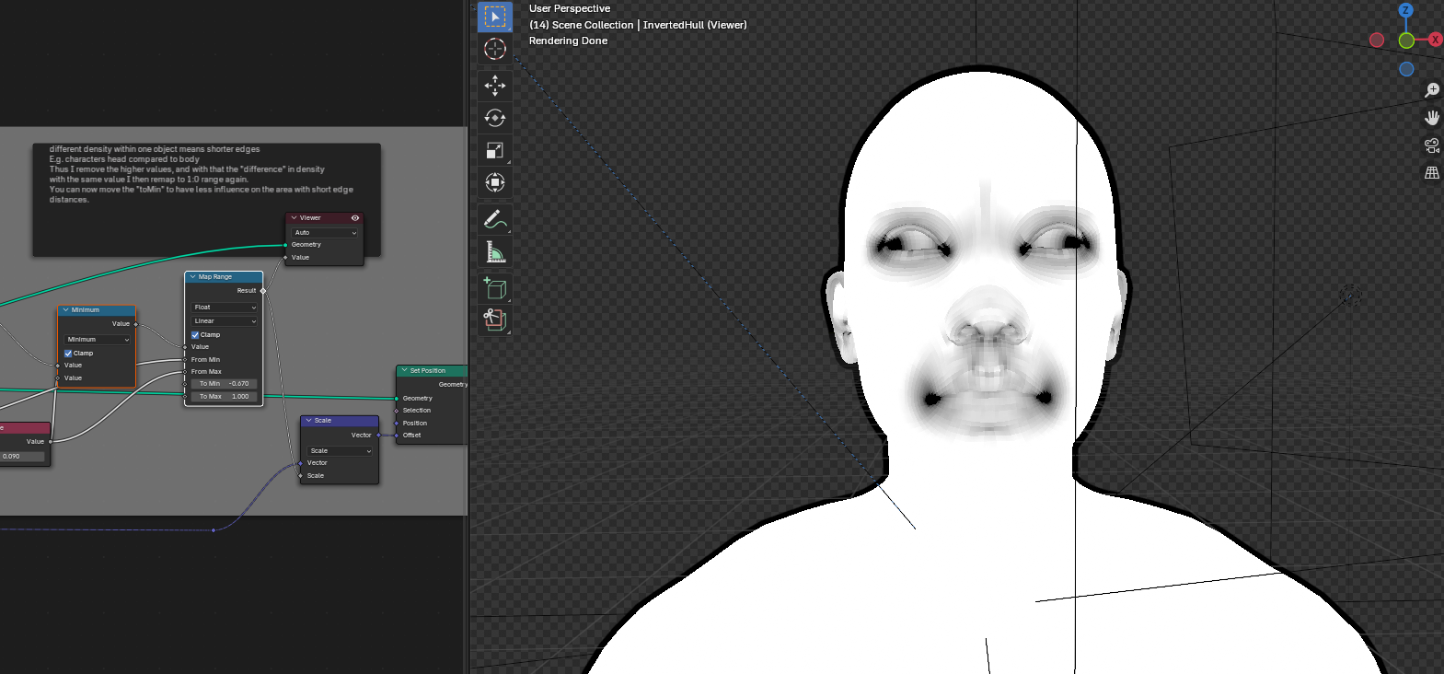Choose the Rotate tool in viewport toolbar
Image resolution: width=1444 pixels, height=674 pixels.
click(x=495, y=118)
